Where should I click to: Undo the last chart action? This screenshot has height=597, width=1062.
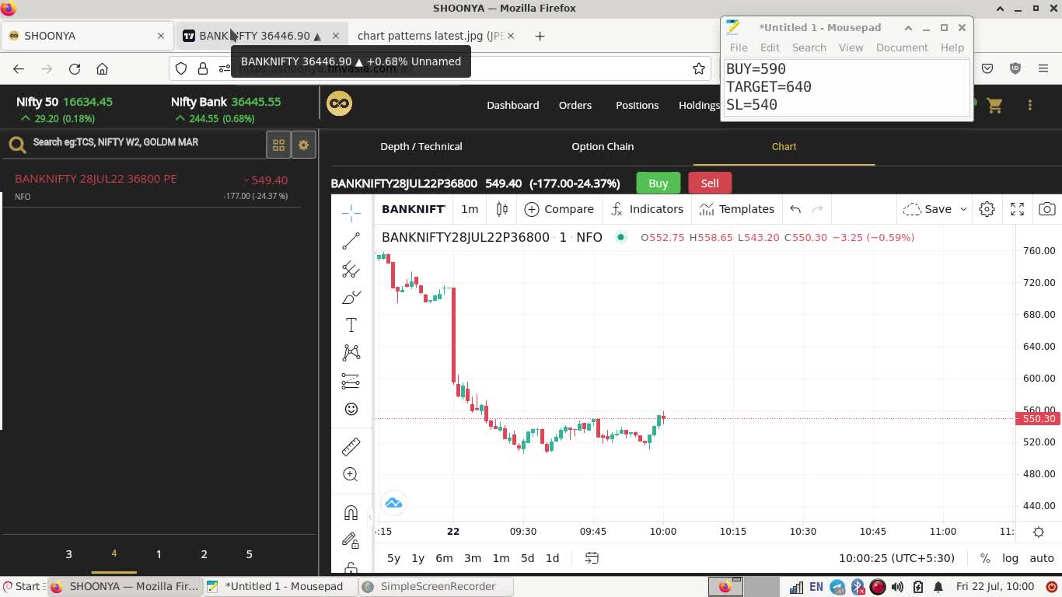pos(795,209)
